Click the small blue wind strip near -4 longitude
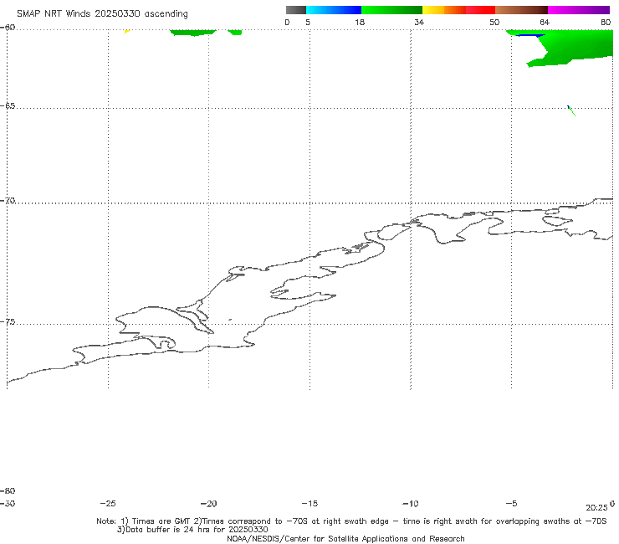This screenshot has width=619, height=544. [x=530, y=35]
